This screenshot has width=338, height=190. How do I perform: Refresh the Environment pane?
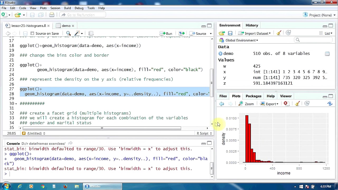pyautogui.click(x=288, y=33)
